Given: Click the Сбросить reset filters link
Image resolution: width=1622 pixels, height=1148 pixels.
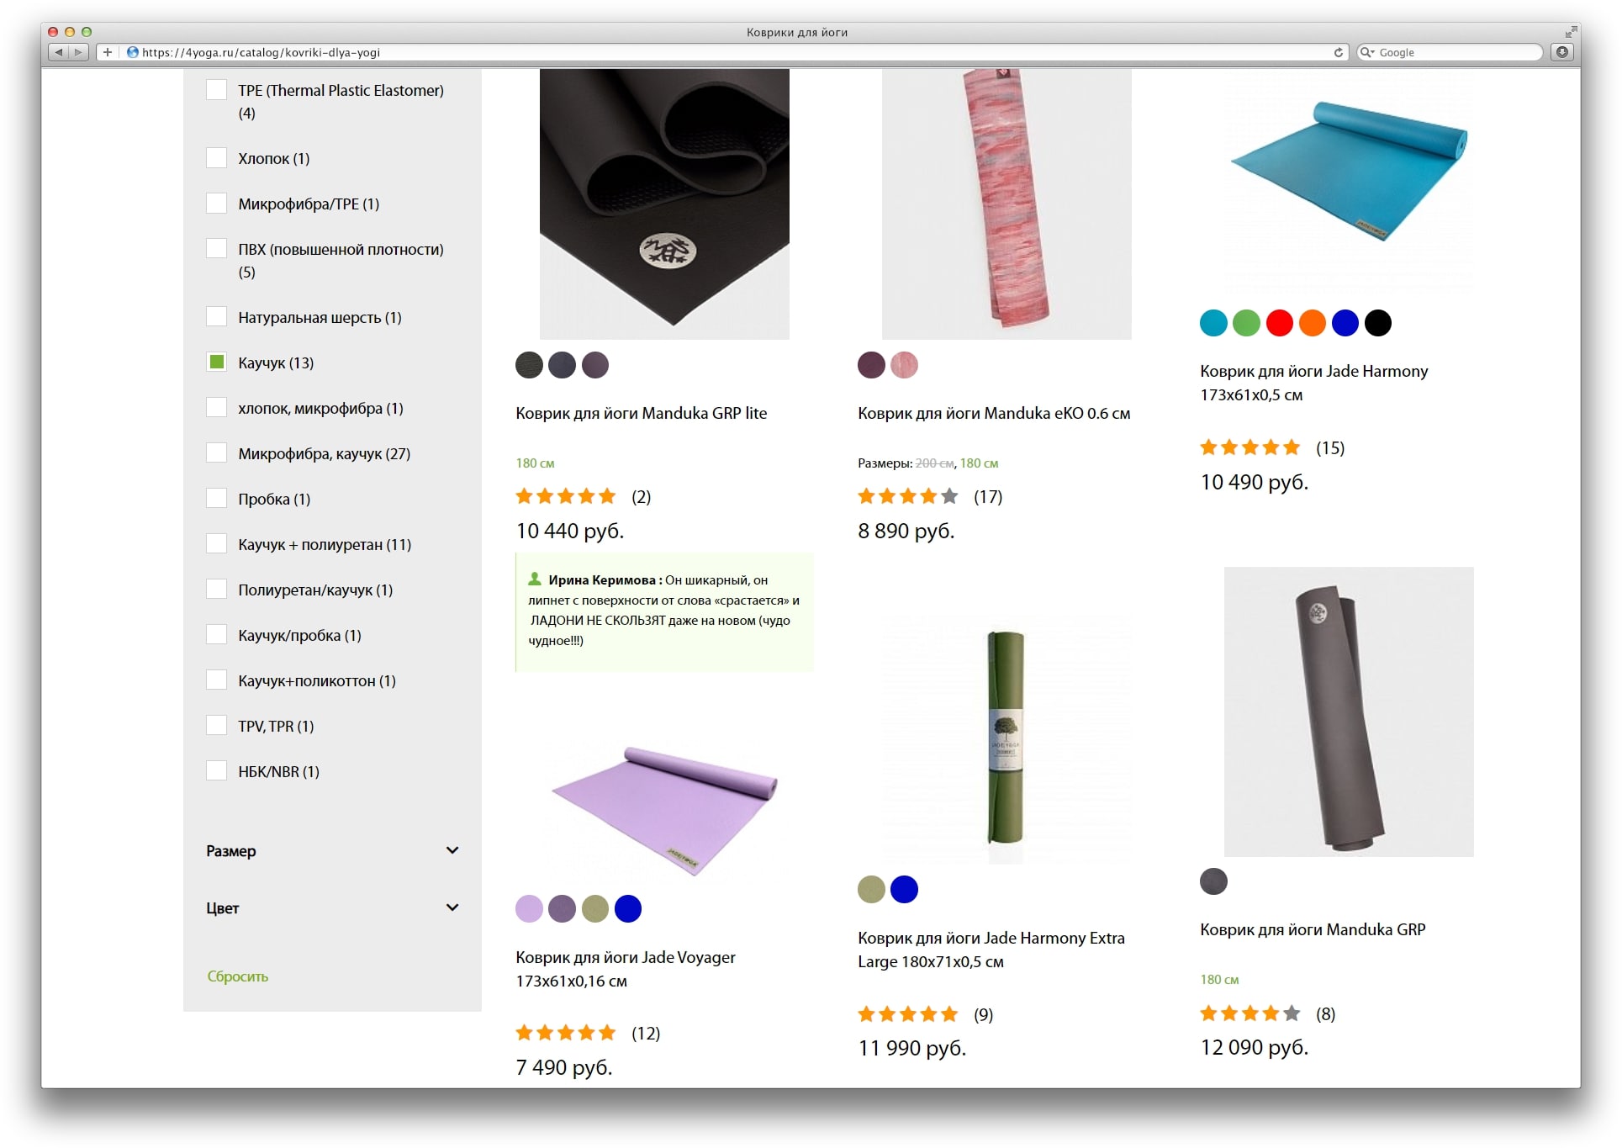Looking at the screenshot, I should coord(237,976).
